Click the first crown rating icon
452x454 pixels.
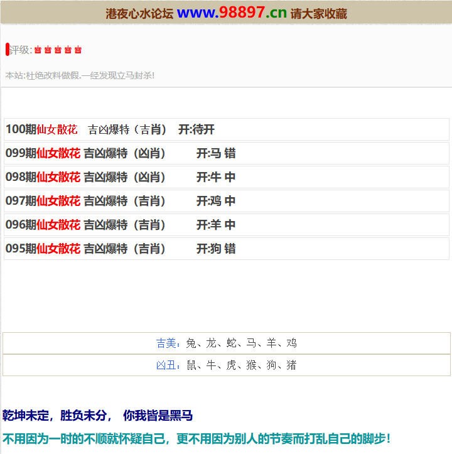pyautogui.click(x=38, y=50)
